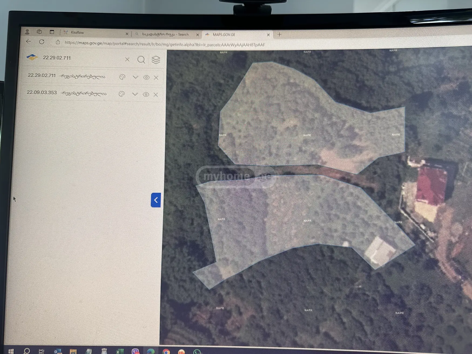Expand details for parcel 22.29.02.711
Screen dimensions: 472x354
[135, 77]
